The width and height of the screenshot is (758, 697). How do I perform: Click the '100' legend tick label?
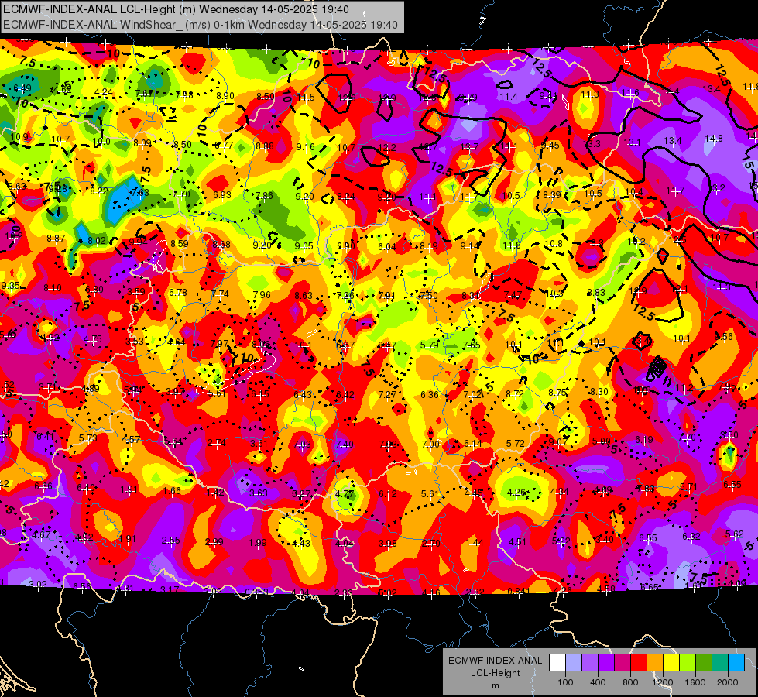[565, 682]
